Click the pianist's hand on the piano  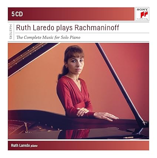[x=106, y=116]
